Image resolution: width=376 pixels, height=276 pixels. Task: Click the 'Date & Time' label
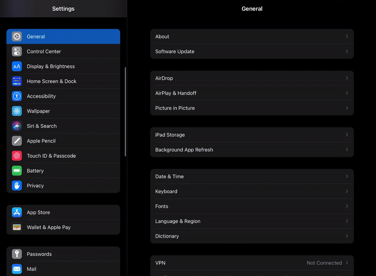click(x=170, y=176)
